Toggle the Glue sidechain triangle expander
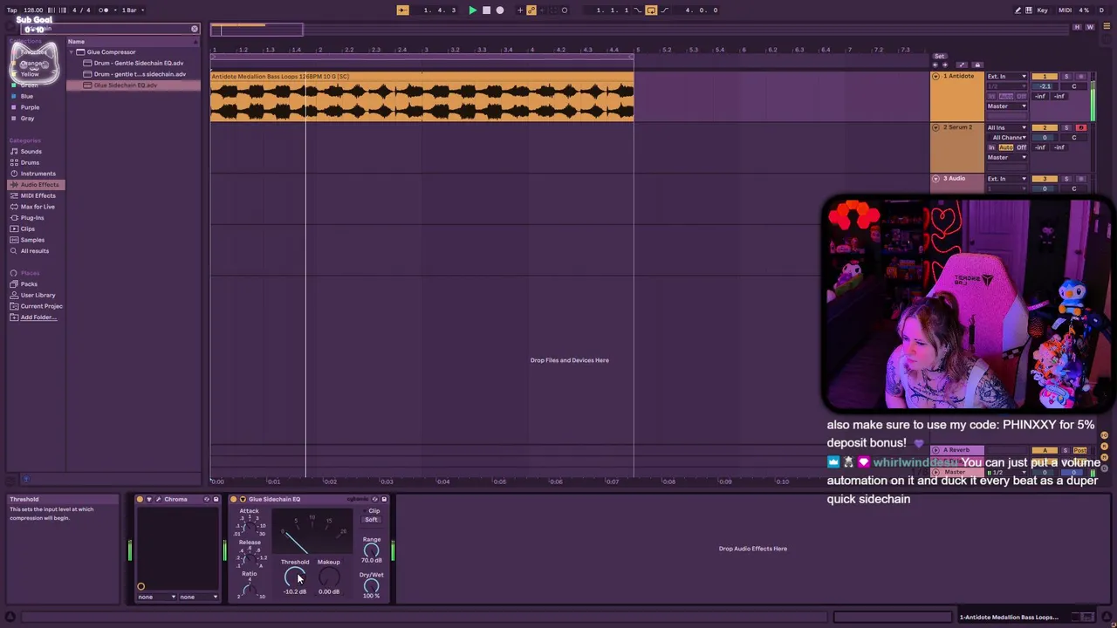 [243, 500]
